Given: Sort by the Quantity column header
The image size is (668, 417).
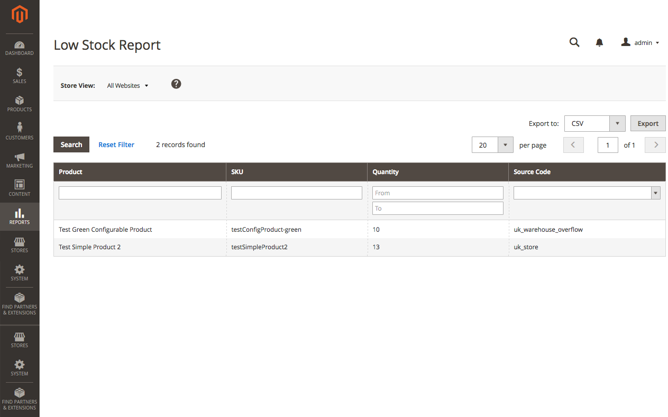Looking at the screenshot, I should pos(438,172).
